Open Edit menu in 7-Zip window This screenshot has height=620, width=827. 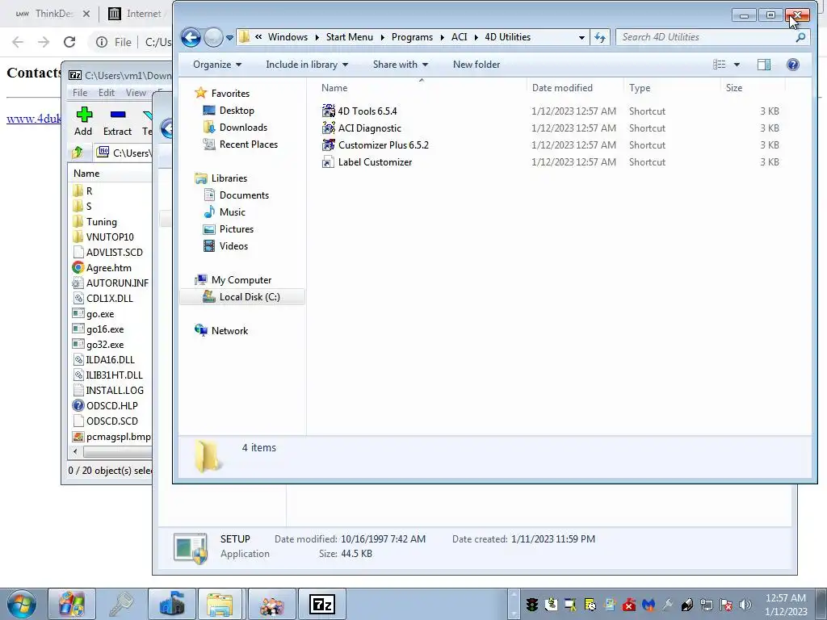[x=106, y=93]
